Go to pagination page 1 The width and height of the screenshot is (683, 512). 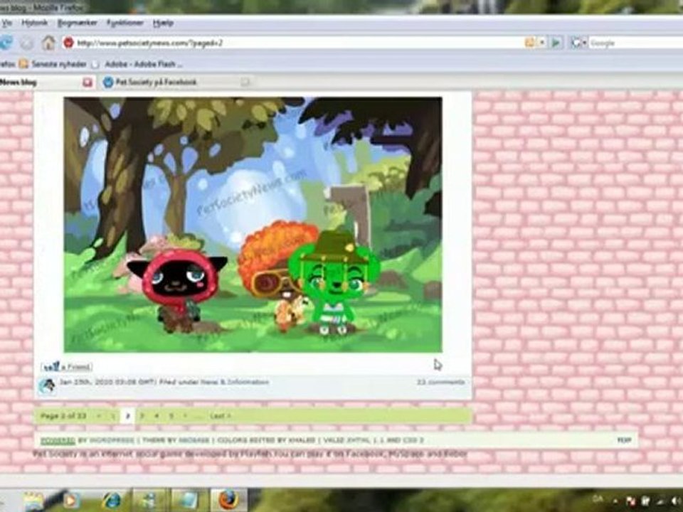[112, 416]
